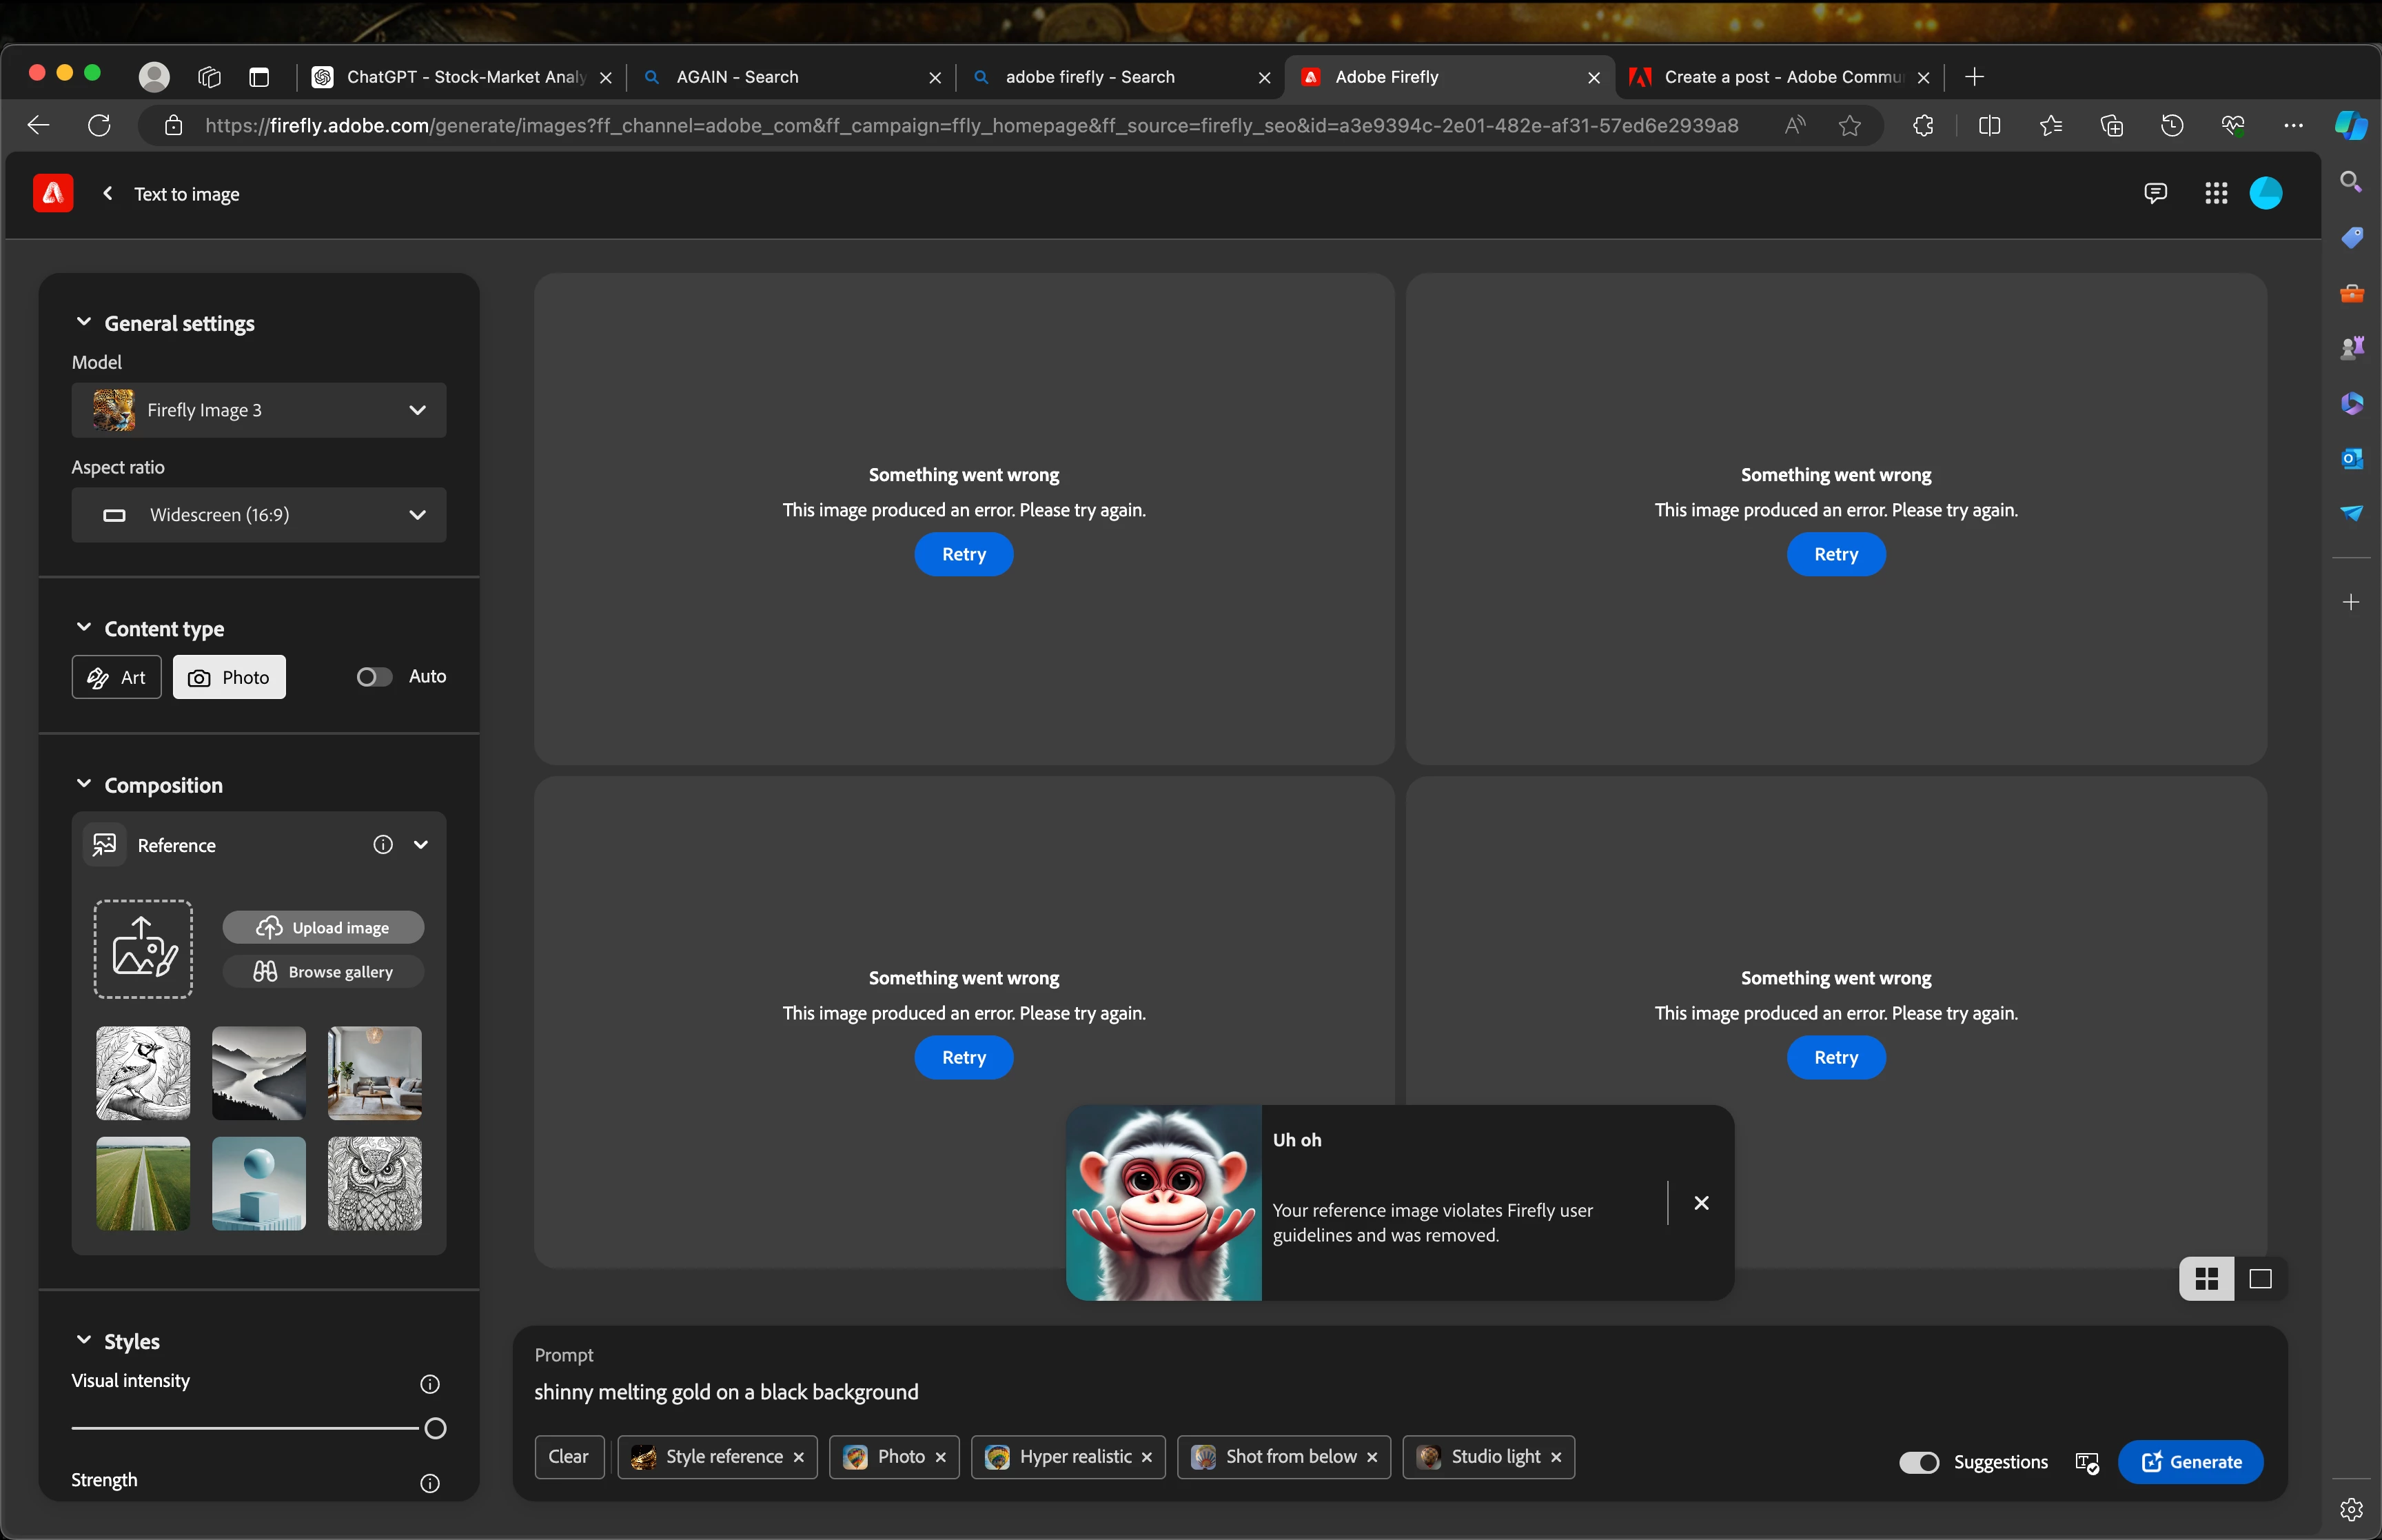This screenshot has width=2382, height=1540.
Task: Open the Adobe apps grid icon
Action: (2216, 193)
